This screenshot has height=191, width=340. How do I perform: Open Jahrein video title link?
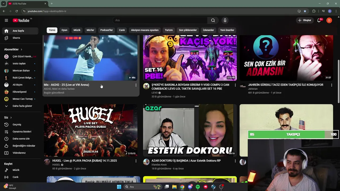(286, 85)
